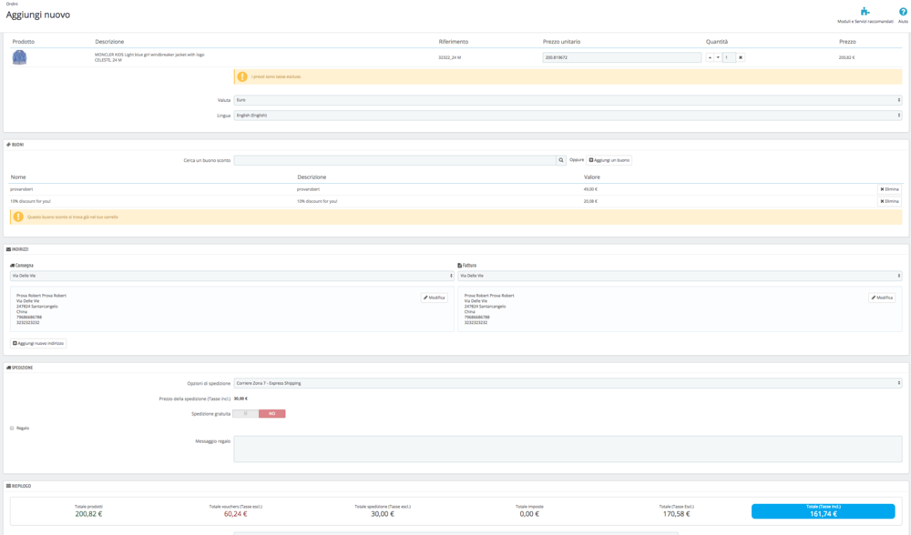
Task: Check the Regalo checkbox
Action: (x=12, y=429)
